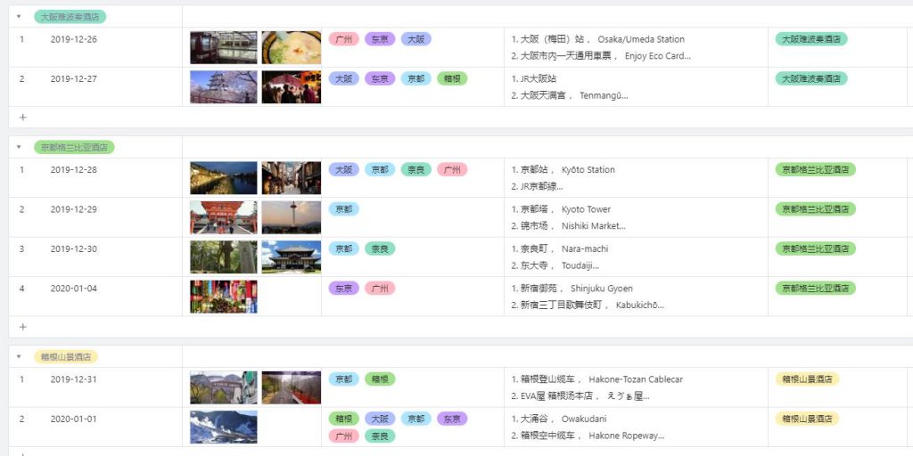Add a new row under the Kyoto hotel group

pos(22,327)
